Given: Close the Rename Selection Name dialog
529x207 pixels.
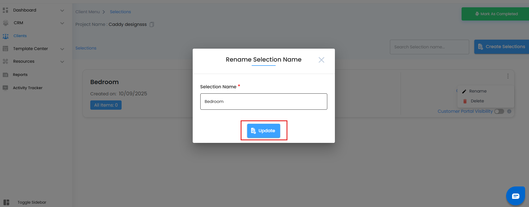Looking at the screenshot, I should click(x=321, y=60).
